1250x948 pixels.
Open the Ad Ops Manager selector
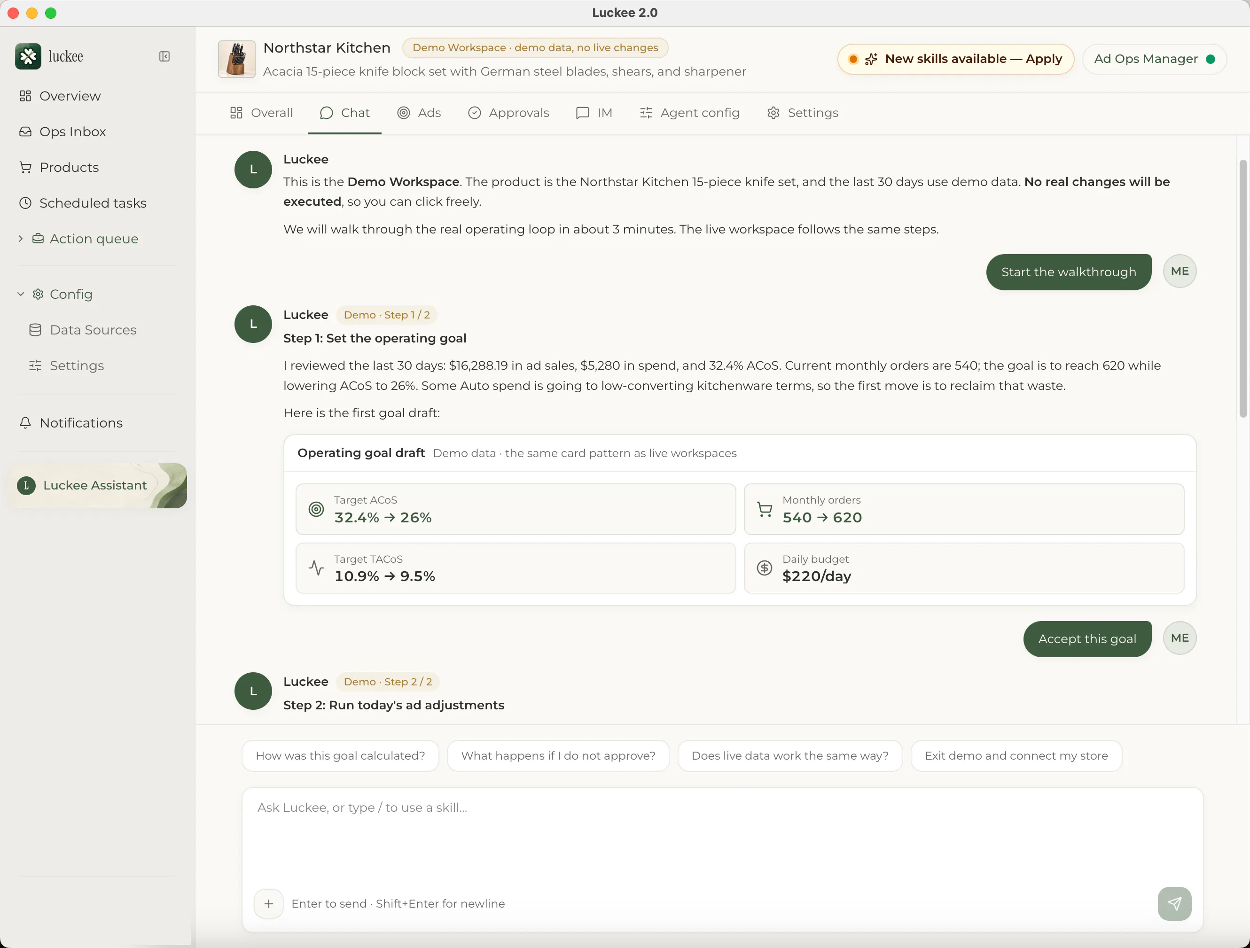[1154, 59]
